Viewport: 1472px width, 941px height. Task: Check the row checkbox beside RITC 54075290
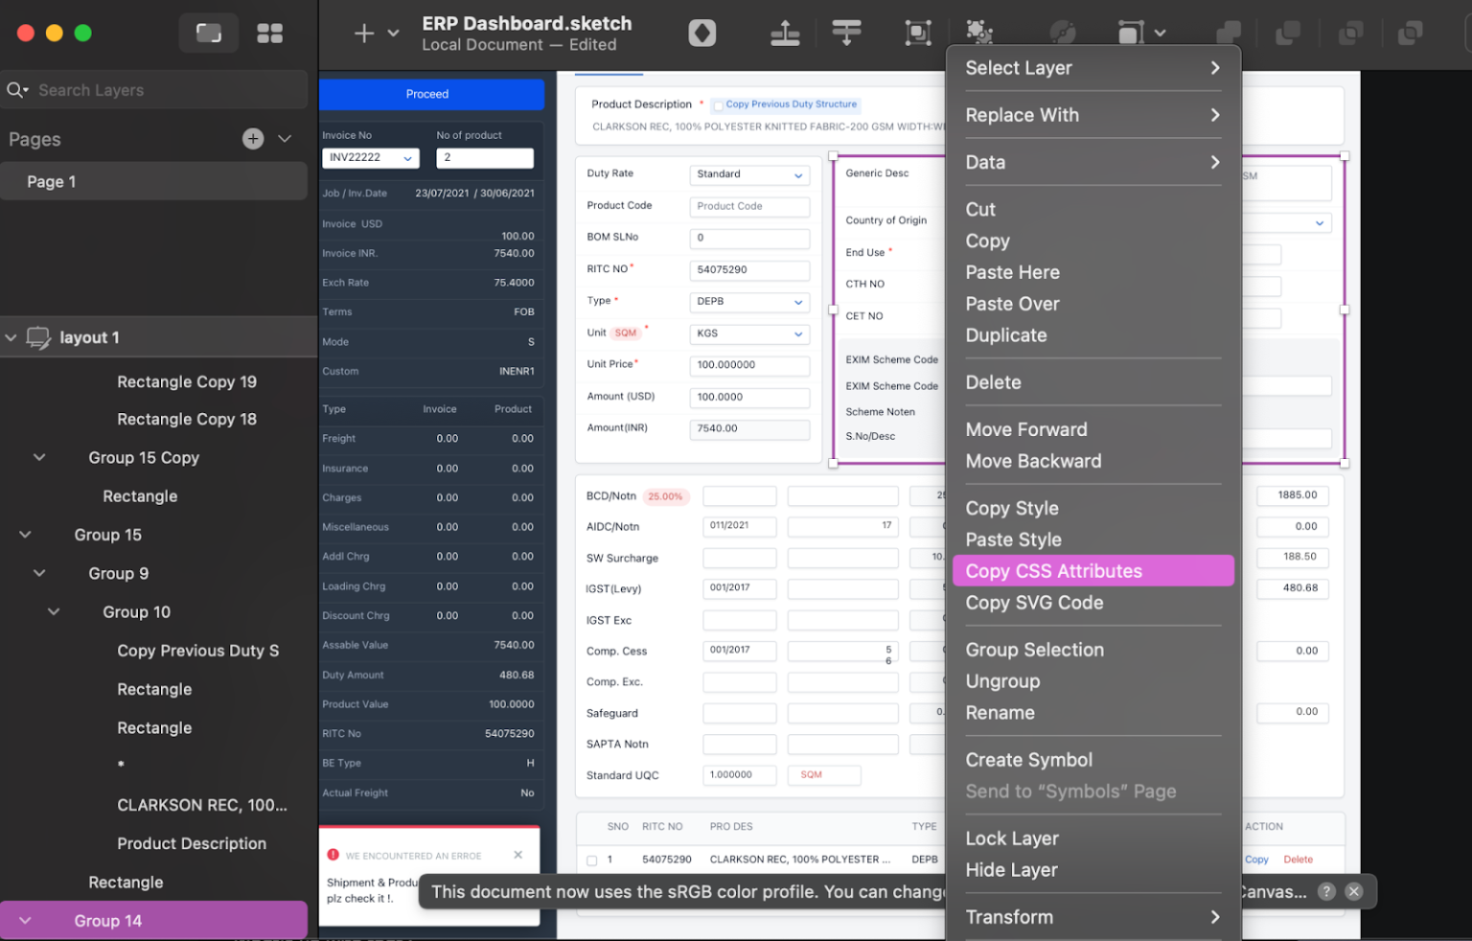(x=591, y=859)
